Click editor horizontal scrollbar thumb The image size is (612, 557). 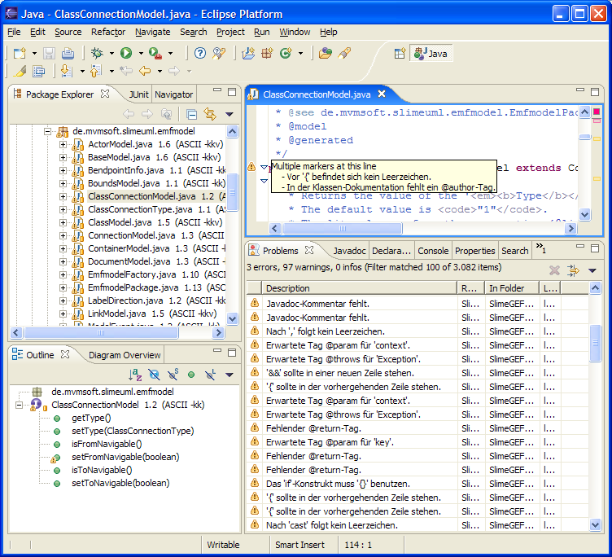(x=343, y=229)
